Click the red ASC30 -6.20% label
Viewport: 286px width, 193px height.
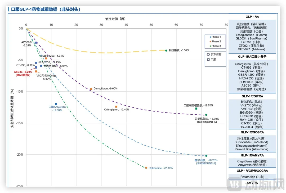coord(23,72)
